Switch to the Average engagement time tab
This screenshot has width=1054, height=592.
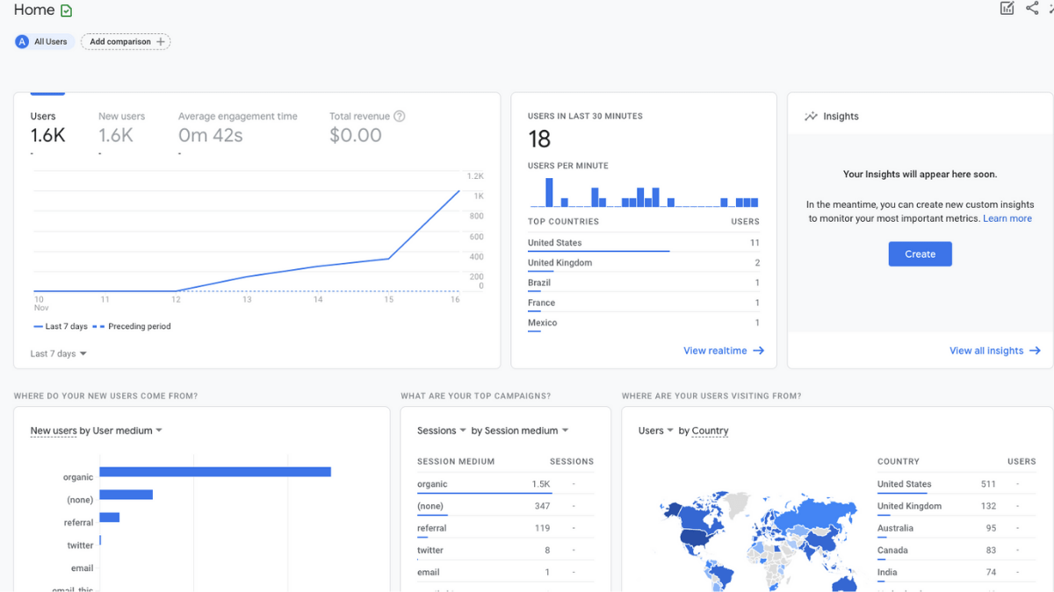click(x=238, y=126)
